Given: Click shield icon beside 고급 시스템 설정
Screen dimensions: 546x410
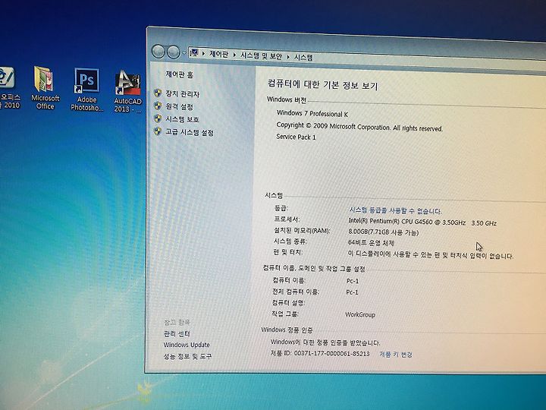Looking at the screenshot, I should [x=158, y=131].
